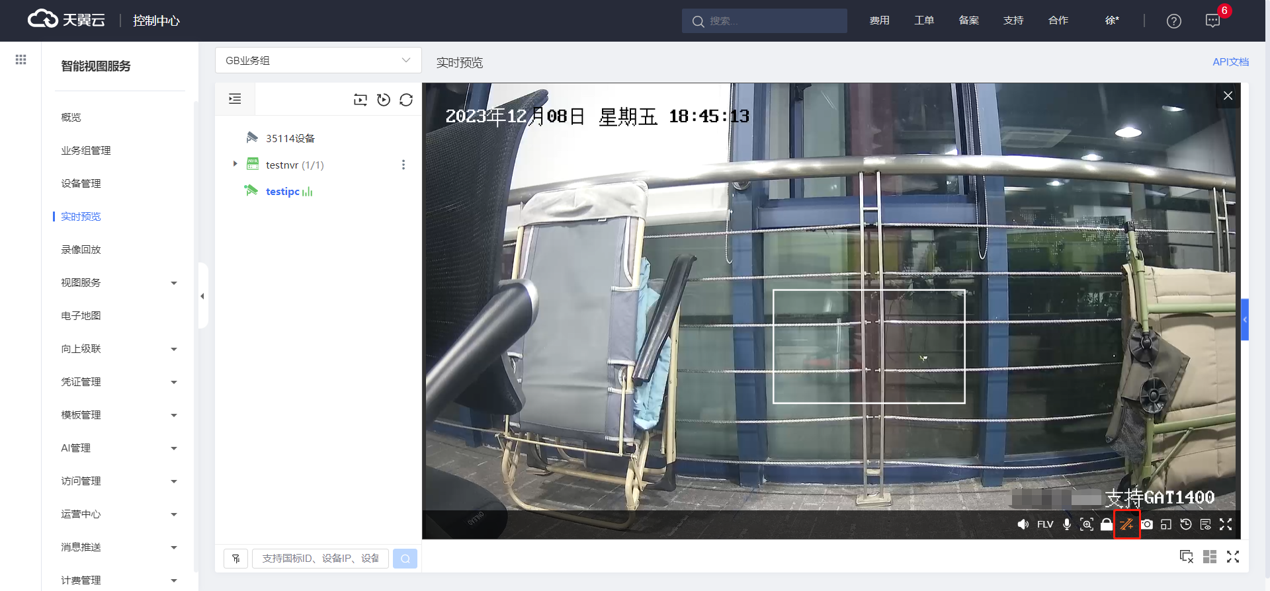The height and width of the screenshot is (591, 1270).
Task: Open the blue right-edge panel handle
Action: [1245, 319]
